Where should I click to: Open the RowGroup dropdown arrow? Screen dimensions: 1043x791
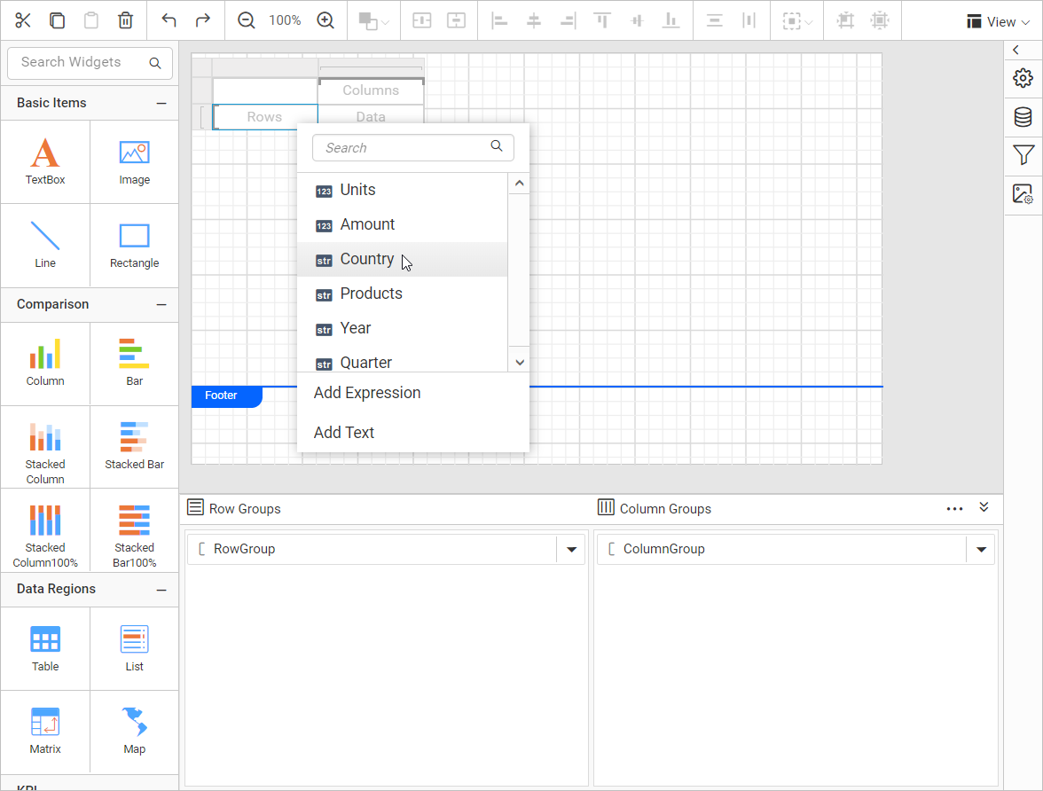click(x=571, y=550)
